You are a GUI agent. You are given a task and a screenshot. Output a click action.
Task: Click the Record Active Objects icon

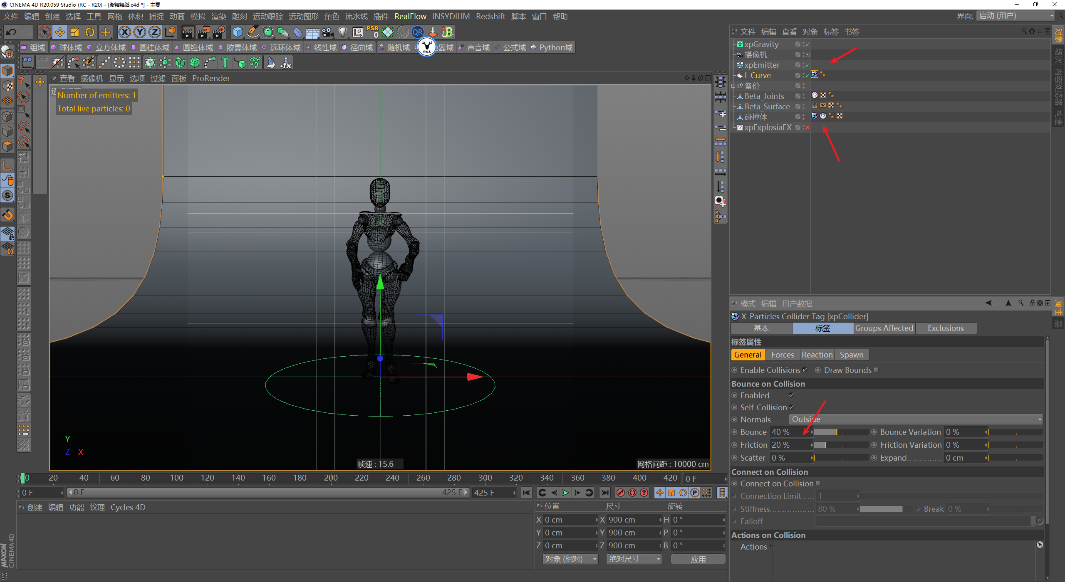click(x=620, y=493)
